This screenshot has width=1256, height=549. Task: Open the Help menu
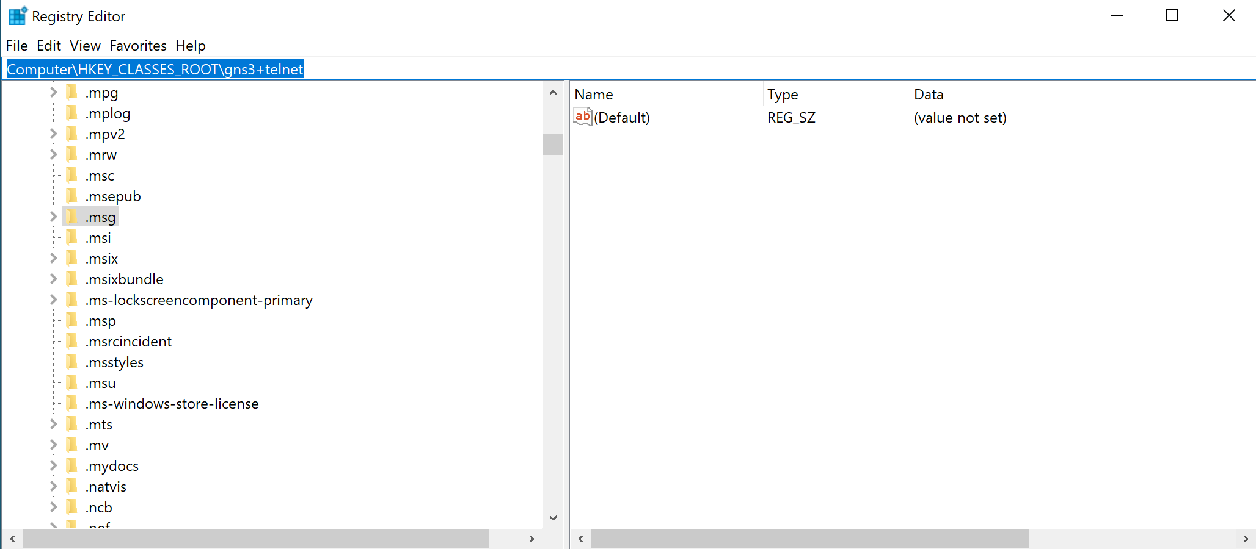pos(190,45)
